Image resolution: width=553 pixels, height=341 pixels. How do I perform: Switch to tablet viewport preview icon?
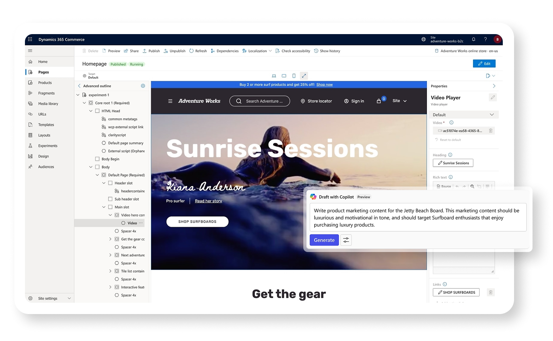coord(284,76)
